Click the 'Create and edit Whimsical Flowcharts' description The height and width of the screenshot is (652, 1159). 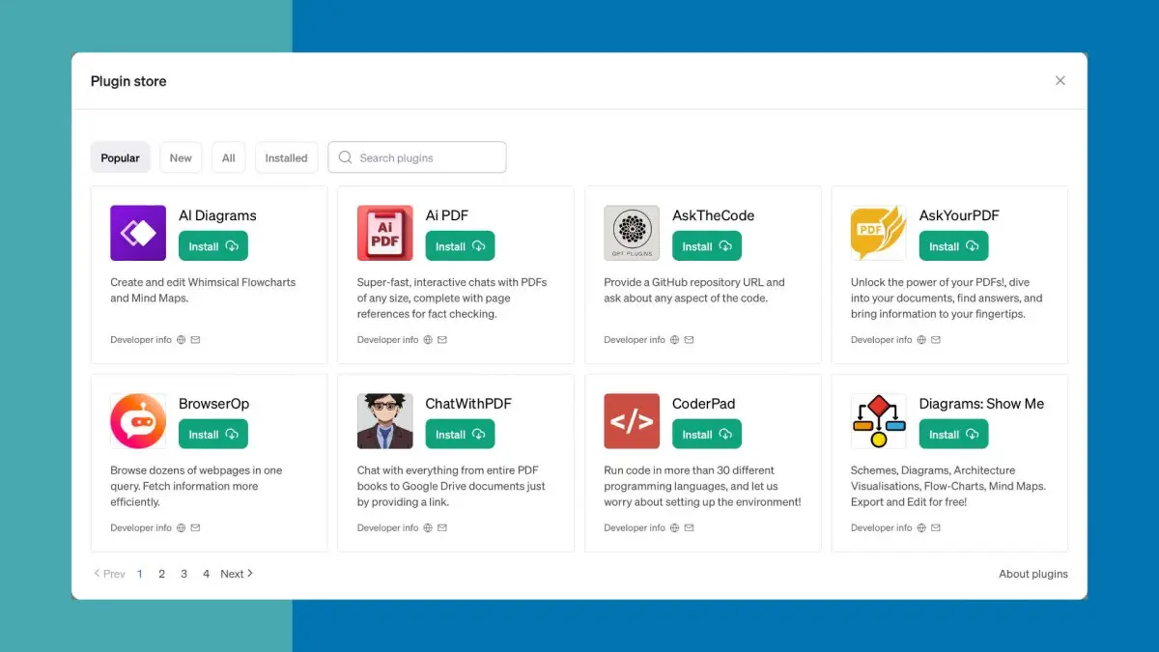tap(203, 290)
